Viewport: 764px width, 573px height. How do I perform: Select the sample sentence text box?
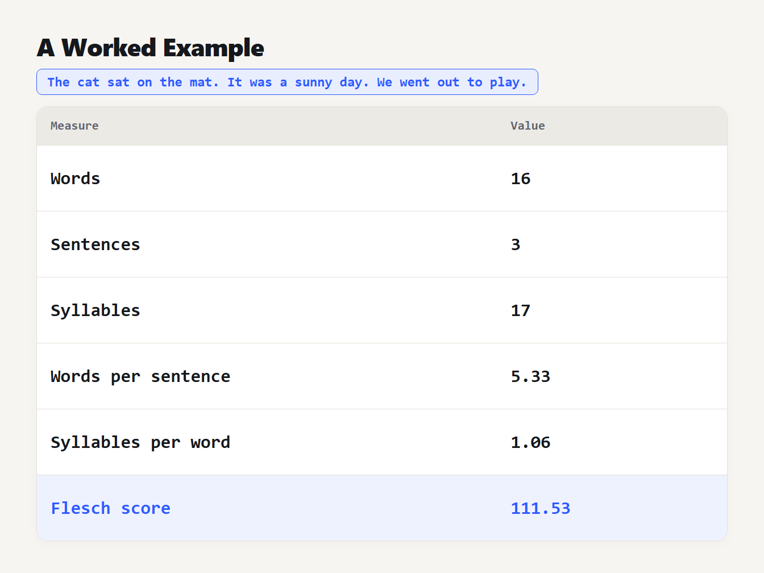(x=287, y=82)
